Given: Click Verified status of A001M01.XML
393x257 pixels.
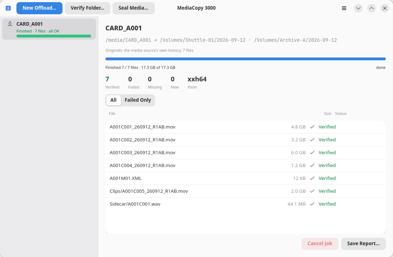Looking at the screenshot, I should (327, 178).
